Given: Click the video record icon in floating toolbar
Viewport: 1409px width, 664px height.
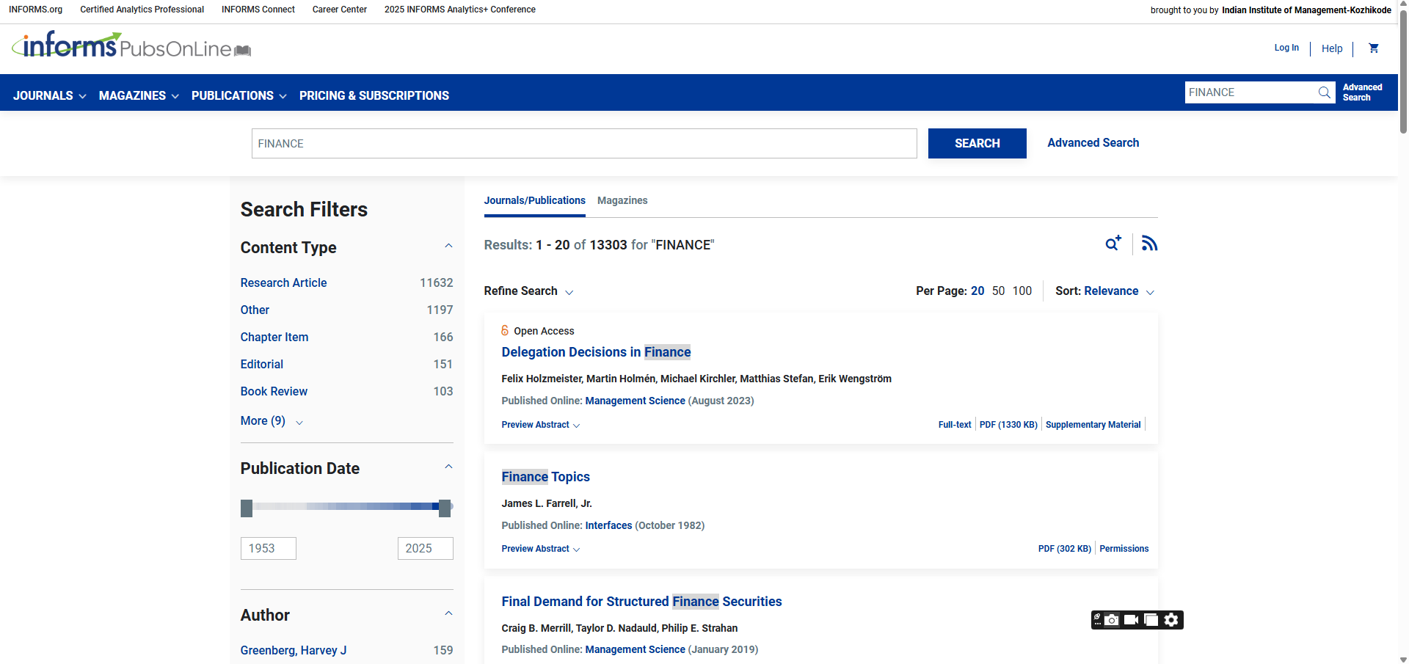Looking at the screenshot, I should coord(1131,620).
